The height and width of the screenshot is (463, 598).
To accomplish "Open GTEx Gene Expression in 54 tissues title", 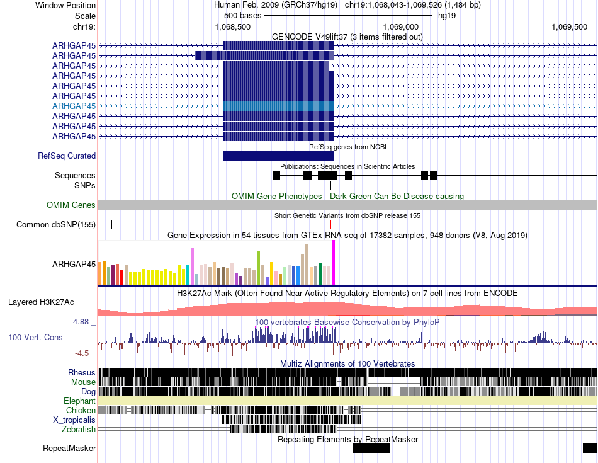I will [347, 236].
